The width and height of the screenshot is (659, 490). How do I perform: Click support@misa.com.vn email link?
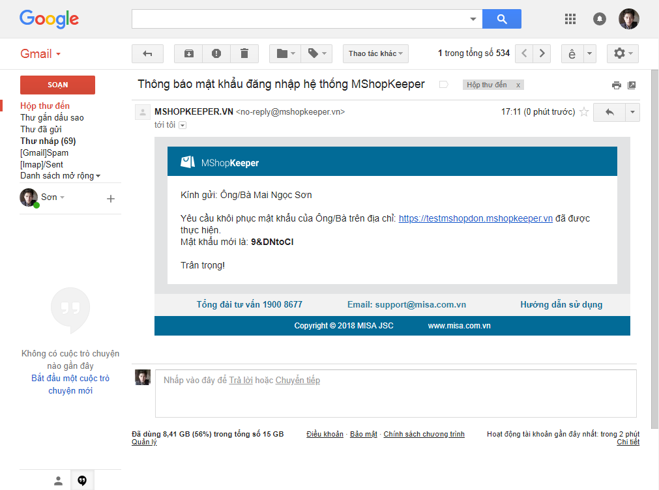420,305
